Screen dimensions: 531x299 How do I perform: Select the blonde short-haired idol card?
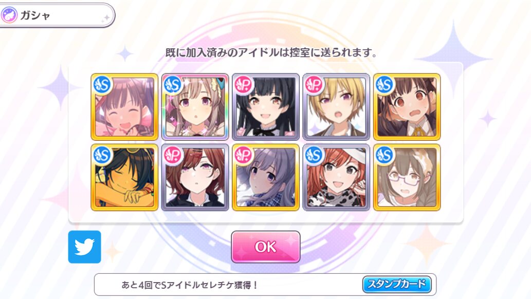336,107
